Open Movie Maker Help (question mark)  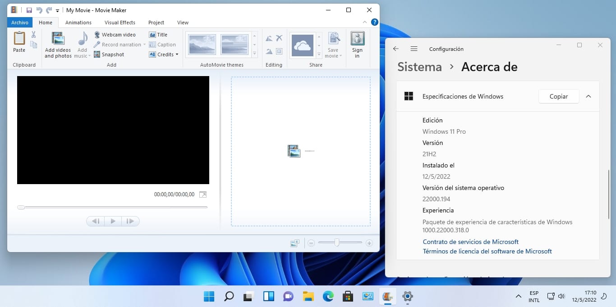[374, 22]
